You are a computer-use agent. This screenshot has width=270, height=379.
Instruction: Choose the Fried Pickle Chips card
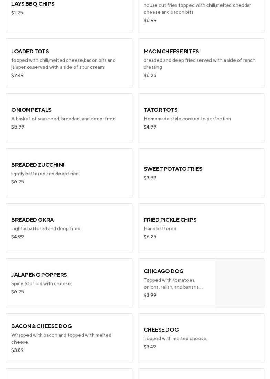tap(201, 228)
